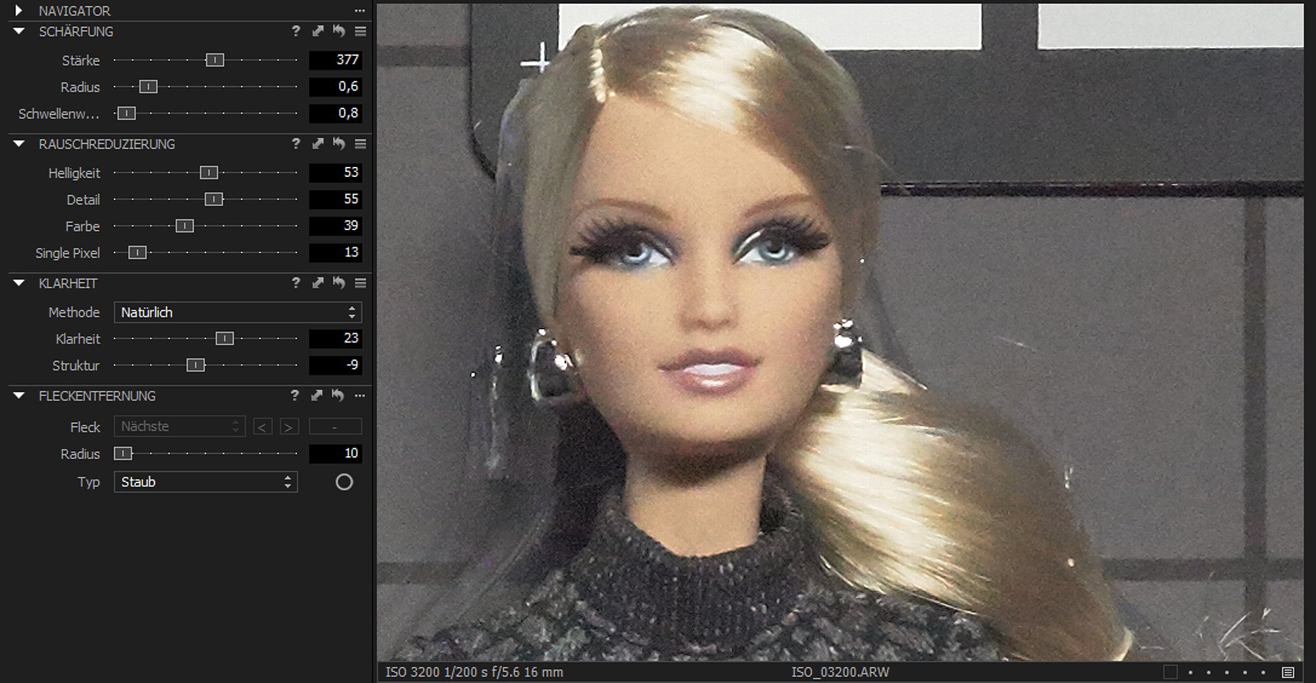
Task: Go to next spot with arrow button
Action: (x=288, y=427)
